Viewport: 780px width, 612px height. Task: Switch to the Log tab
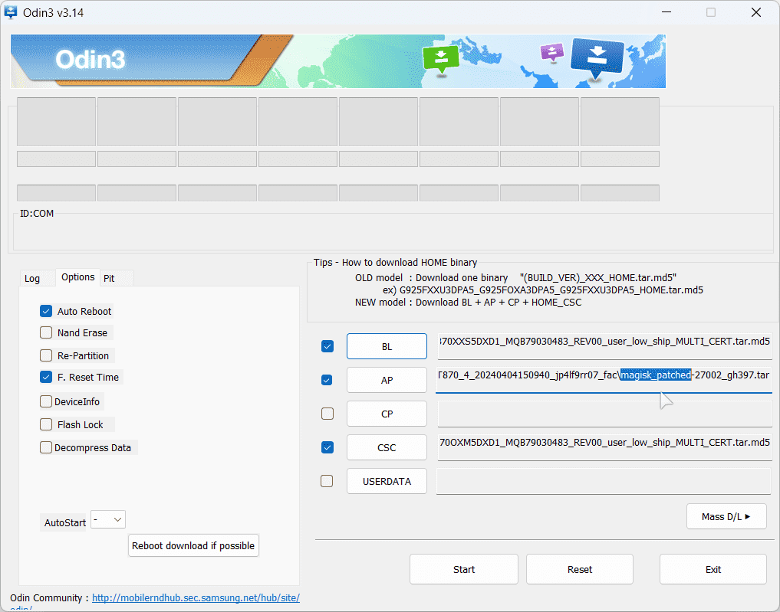click(32, 278)
